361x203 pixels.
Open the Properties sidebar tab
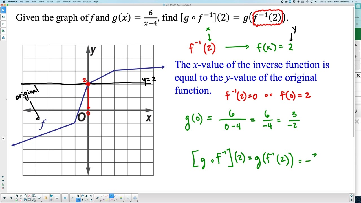click(x=3, y=30)
